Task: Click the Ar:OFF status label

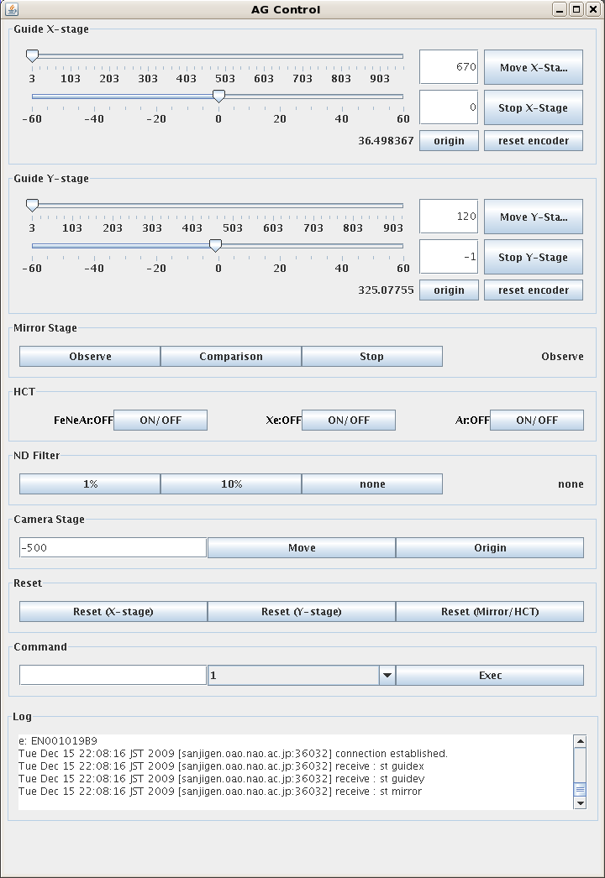Action: point(472,420)
